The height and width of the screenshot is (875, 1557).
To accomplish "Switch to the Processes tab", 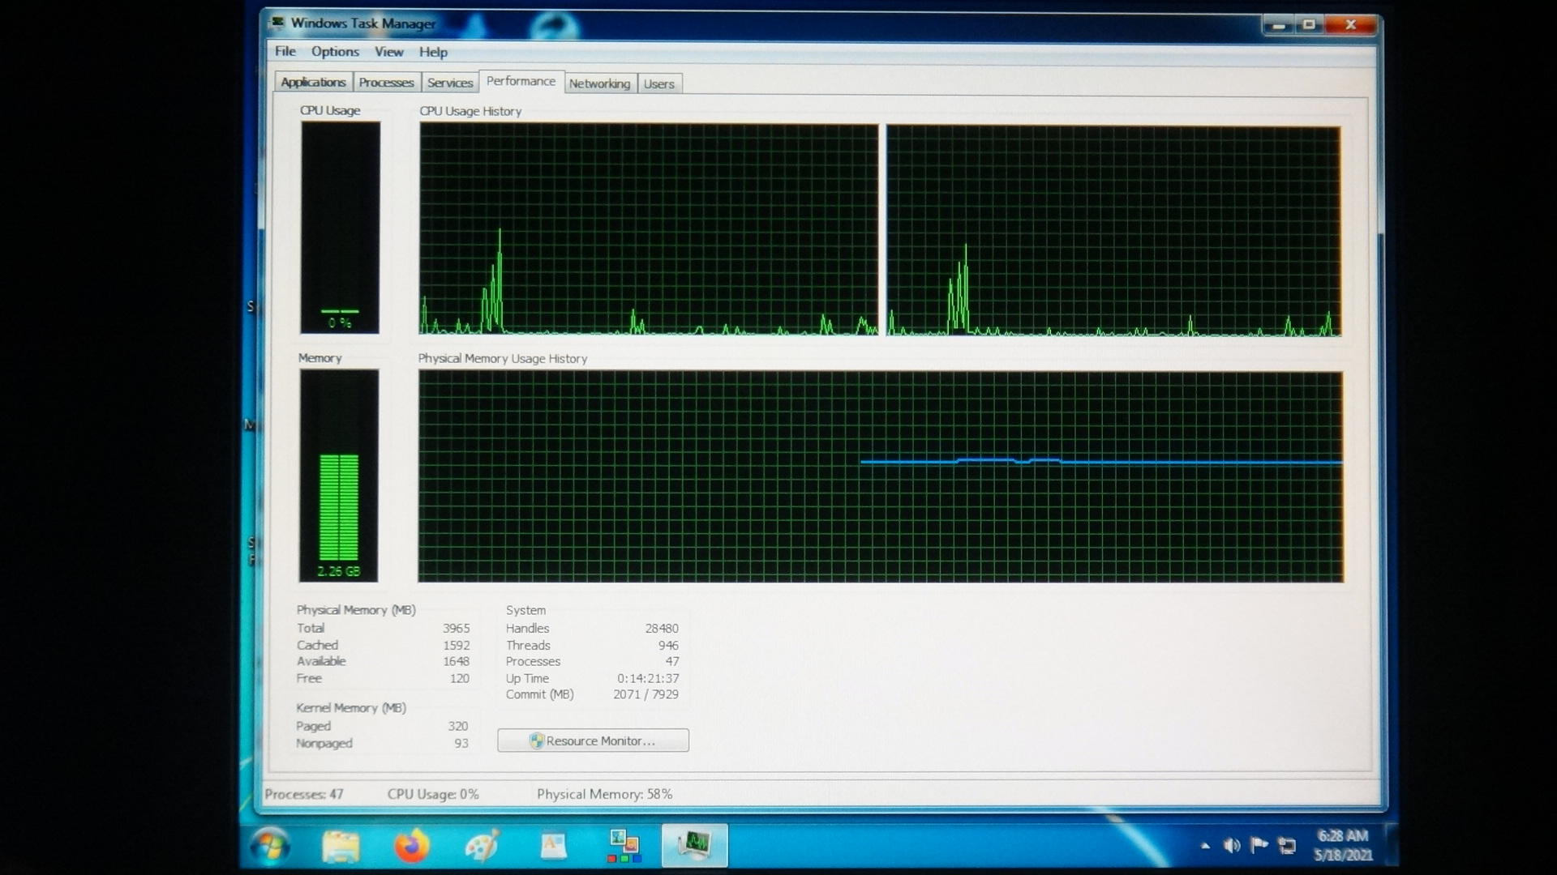I will (x=386, y=83).
